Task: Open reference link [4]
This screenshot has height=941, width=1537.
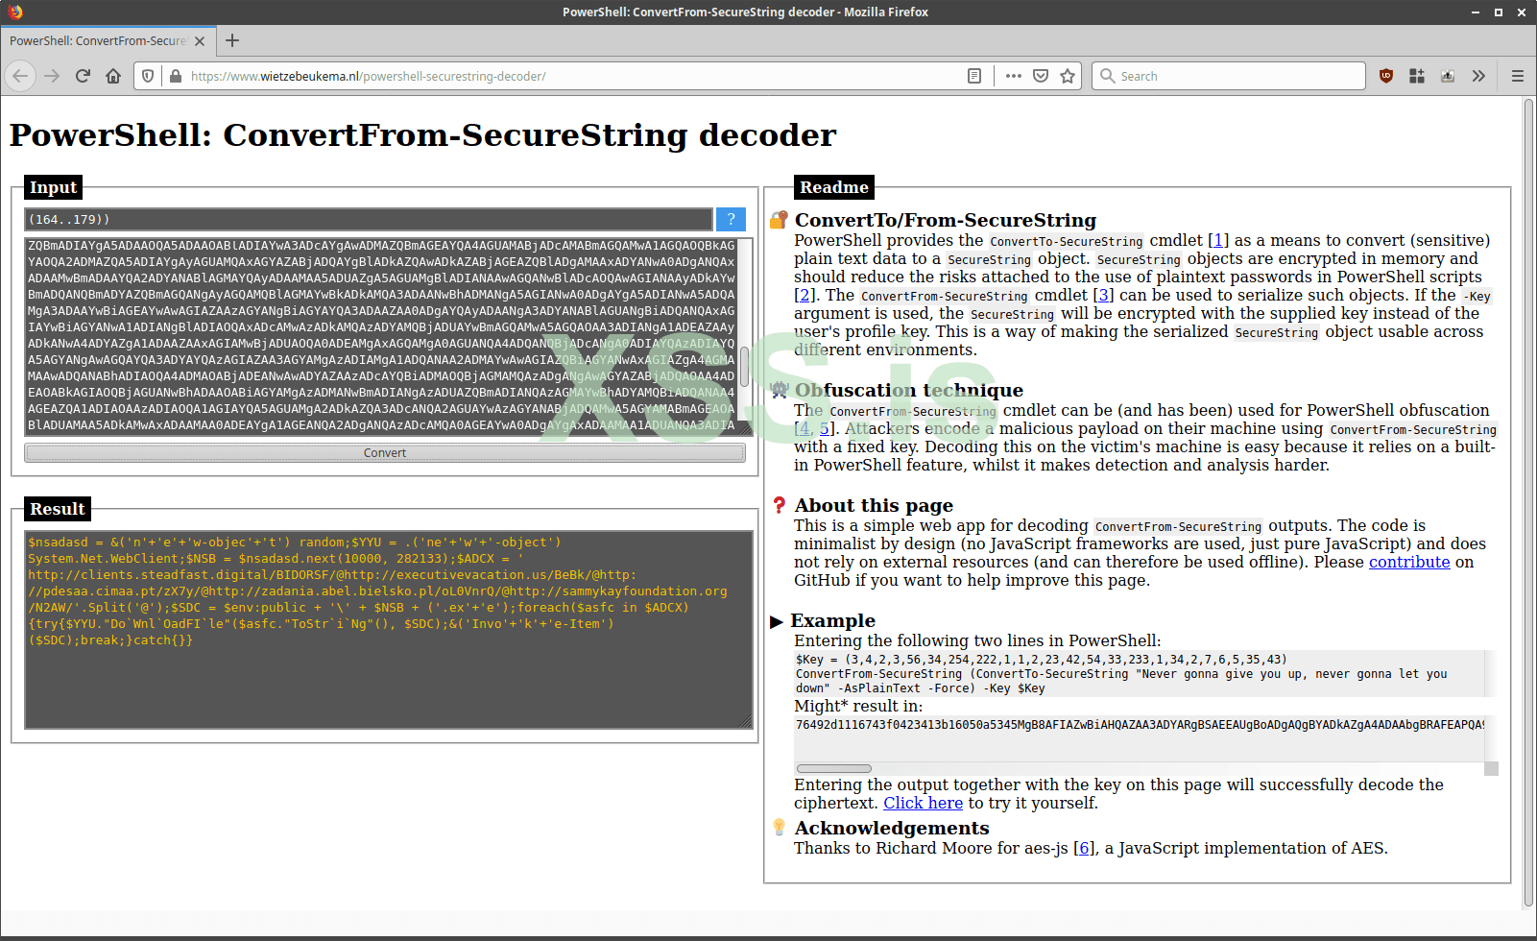Action: pos(805,428)
